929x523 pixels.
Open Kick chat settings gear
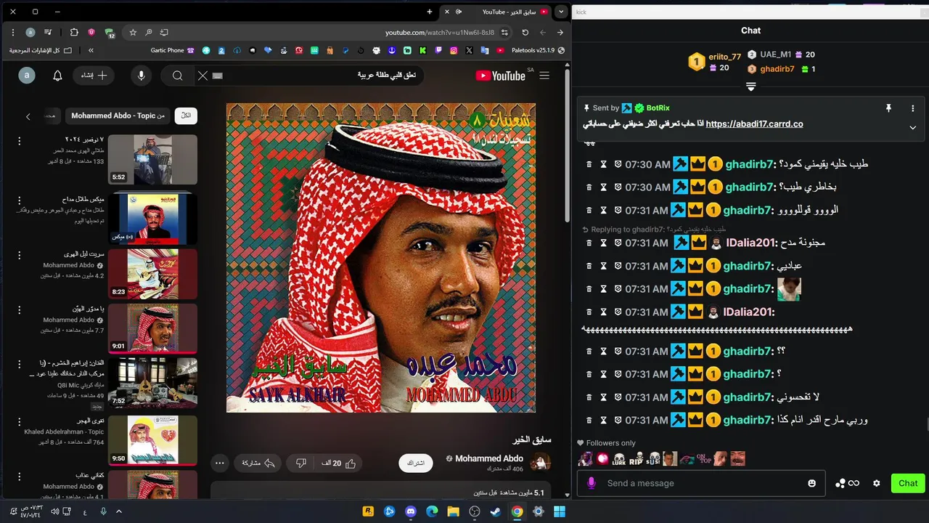point(876,483)
